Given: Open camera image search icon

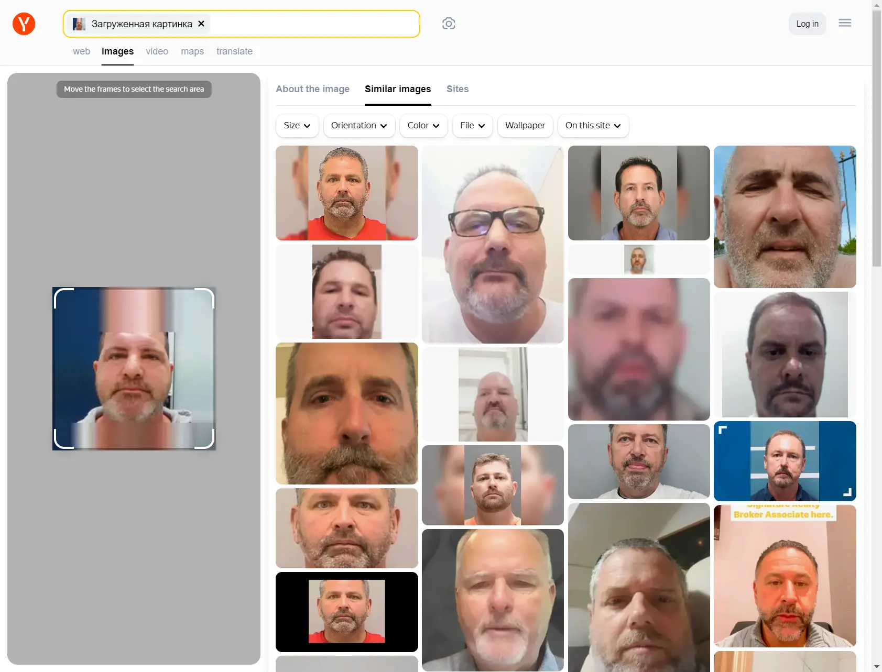Looking at the screenshot, I should coord(448,24).
